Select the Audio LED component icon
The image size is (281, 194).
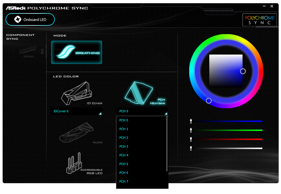pyautogui.click(x=76, y=132)
